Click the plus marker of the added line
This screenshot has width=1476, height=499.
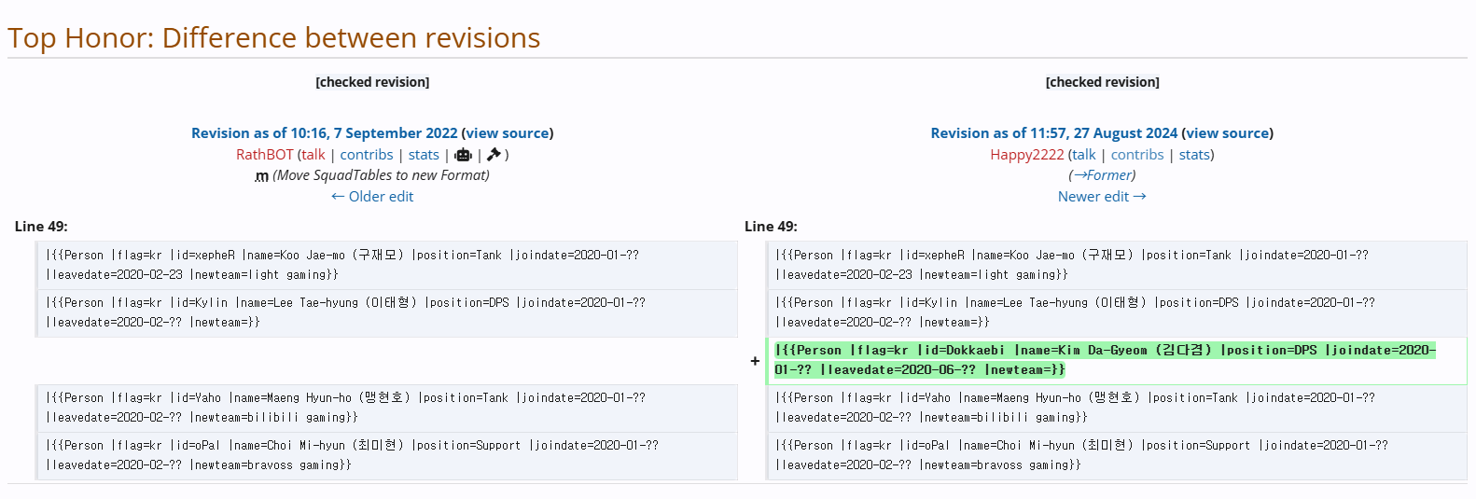click(755, 361)
